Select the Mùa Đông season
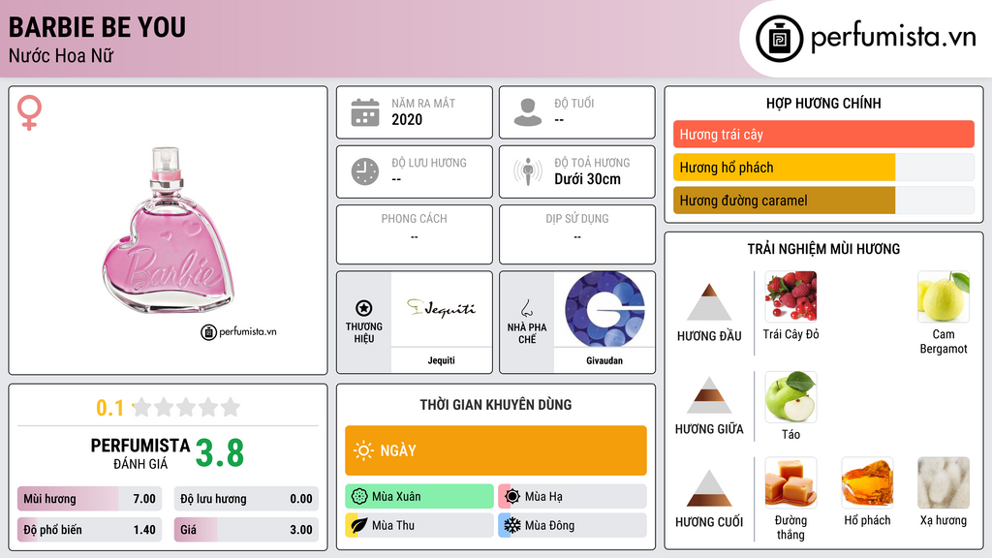Viewport: 992px width, 558px height. 573,525
